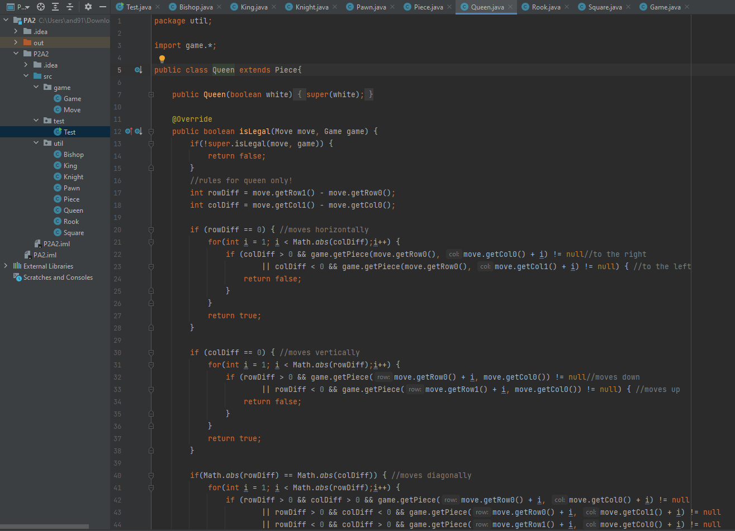Close the Queen.java editor tab

pyautogui.click(x=511, y=7)
